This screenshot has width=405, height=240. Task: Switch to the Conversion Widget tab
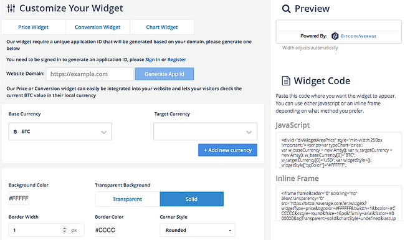pos(98,27)
